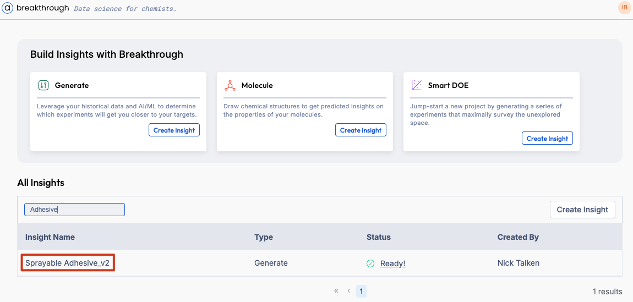
Task: Click the Build Insights with Breakthrough heading
Action: (107, 54)
